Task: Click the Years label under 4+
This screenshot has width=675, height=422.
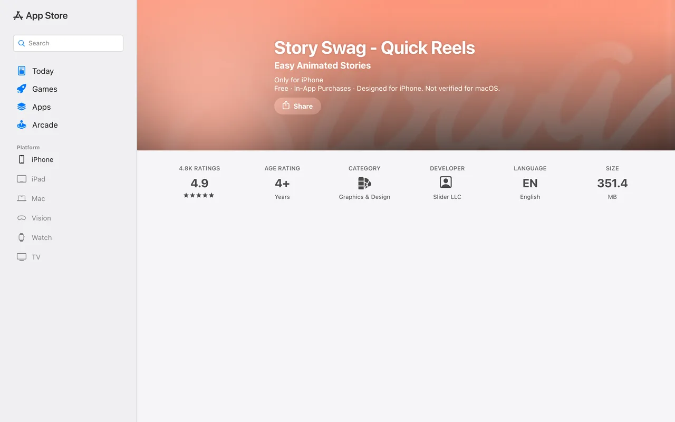Action: point(282,197)
